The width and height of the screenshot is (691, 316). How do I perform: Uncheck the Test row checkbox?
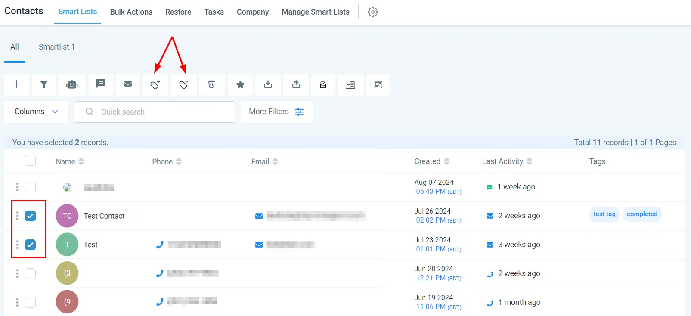pyautogui.click(x=30, y=245)
